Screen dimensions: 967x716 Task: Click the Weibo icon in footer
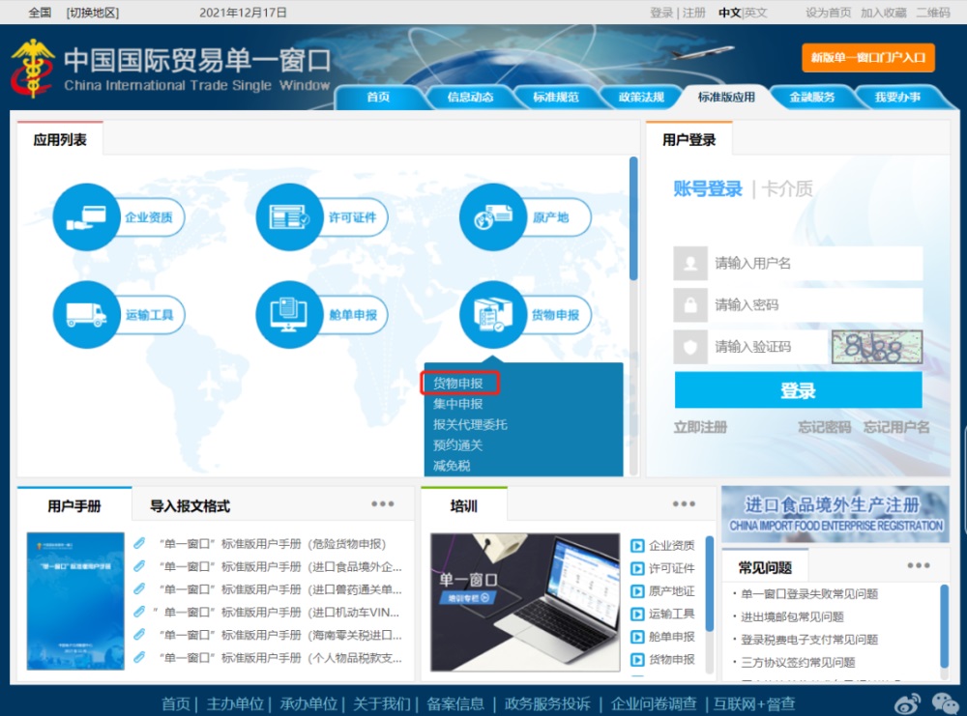[908, 703]
